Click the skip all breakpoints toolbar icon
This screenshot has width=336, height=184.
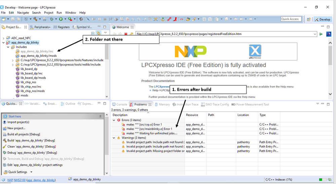point(88,19)
